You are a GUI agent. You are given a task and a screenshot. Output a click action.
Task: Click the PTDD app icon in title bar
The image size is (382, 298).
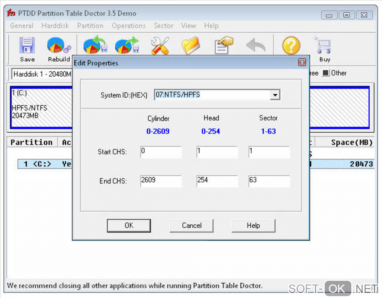pos(11,13)
